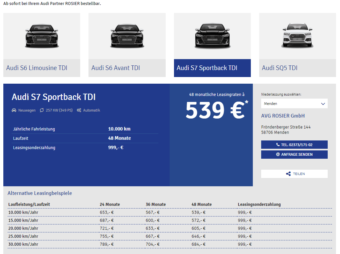
Task: Click the Audi S6 Avant car image
Action: (127, 36)
